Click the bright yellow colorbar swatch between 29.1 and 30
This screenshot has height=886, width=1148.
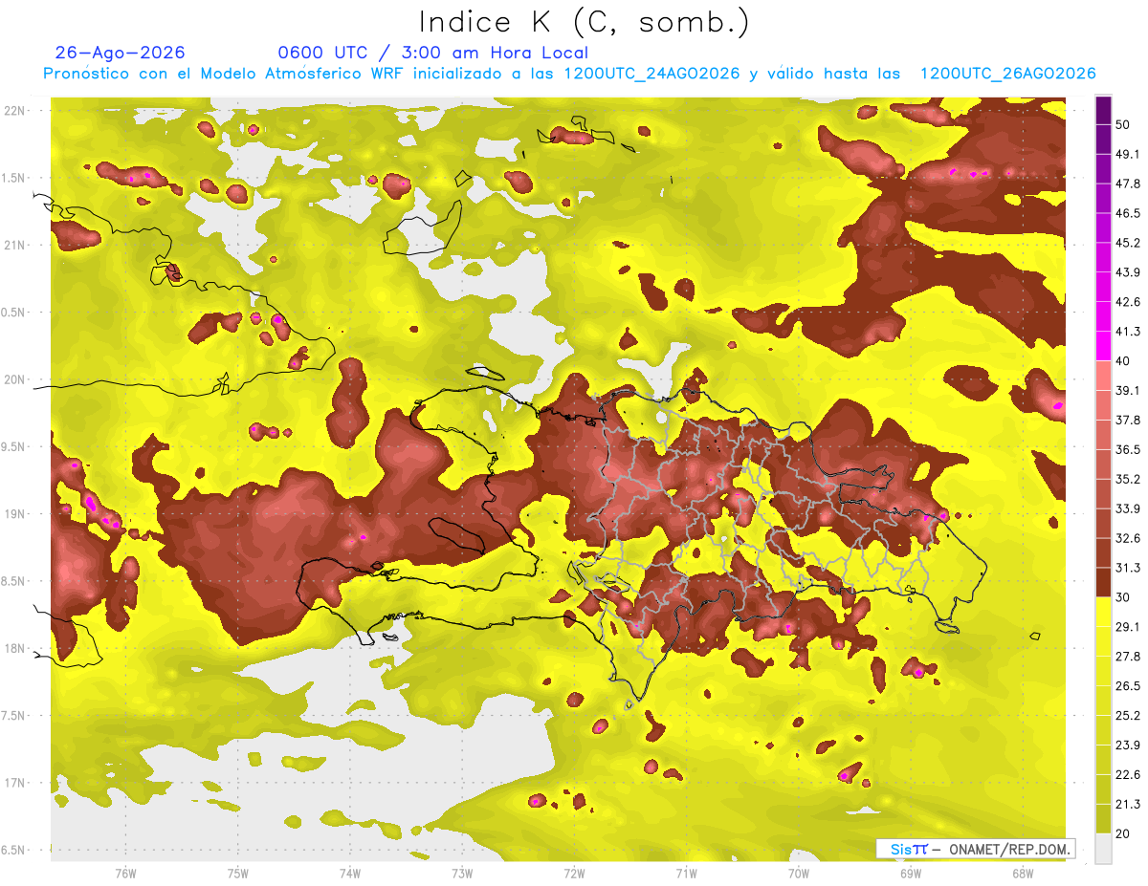click(x=1103, y=612)
